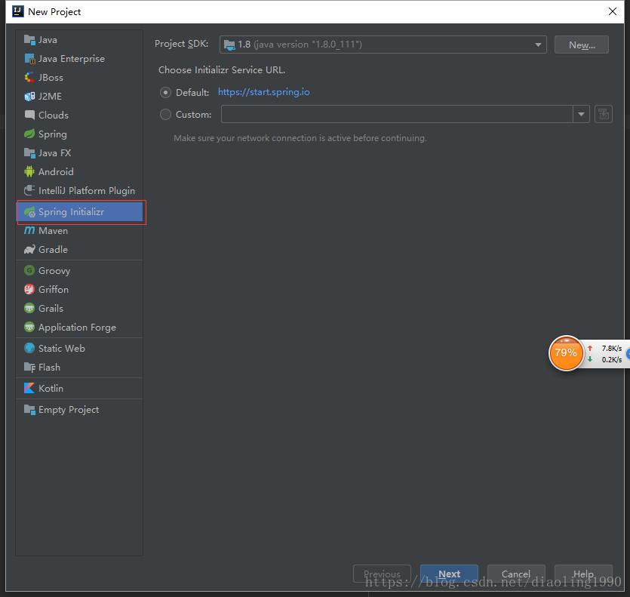The width and height of the screenshot is (630, 597).
Task: Select Clouds label in the list
Action: [x=54, y=115]
